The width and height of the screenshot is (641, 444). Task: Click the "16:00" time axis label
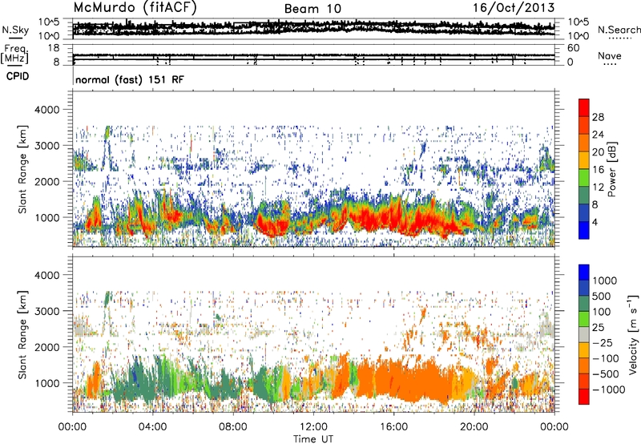point(393,427)
